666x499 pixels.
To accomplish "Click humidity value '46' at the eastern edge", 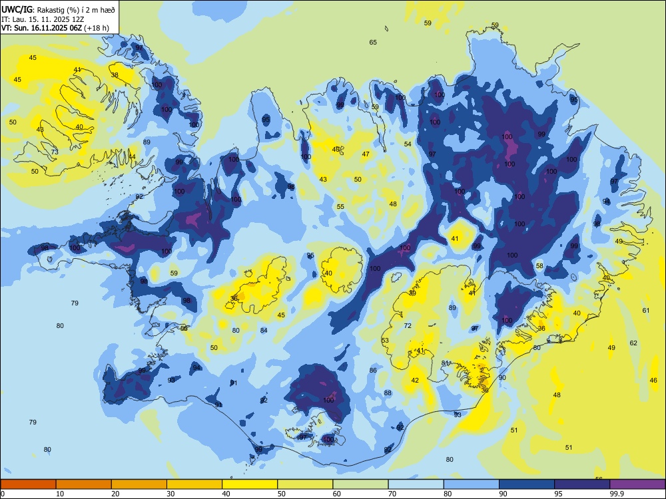I will [x=653, y=380].
